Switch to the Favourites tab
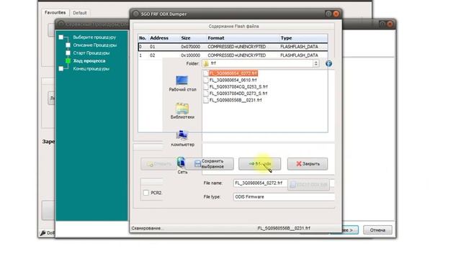The height and width of the screenshot is (259, 461). pyautogui.click(x=55, y=13)
